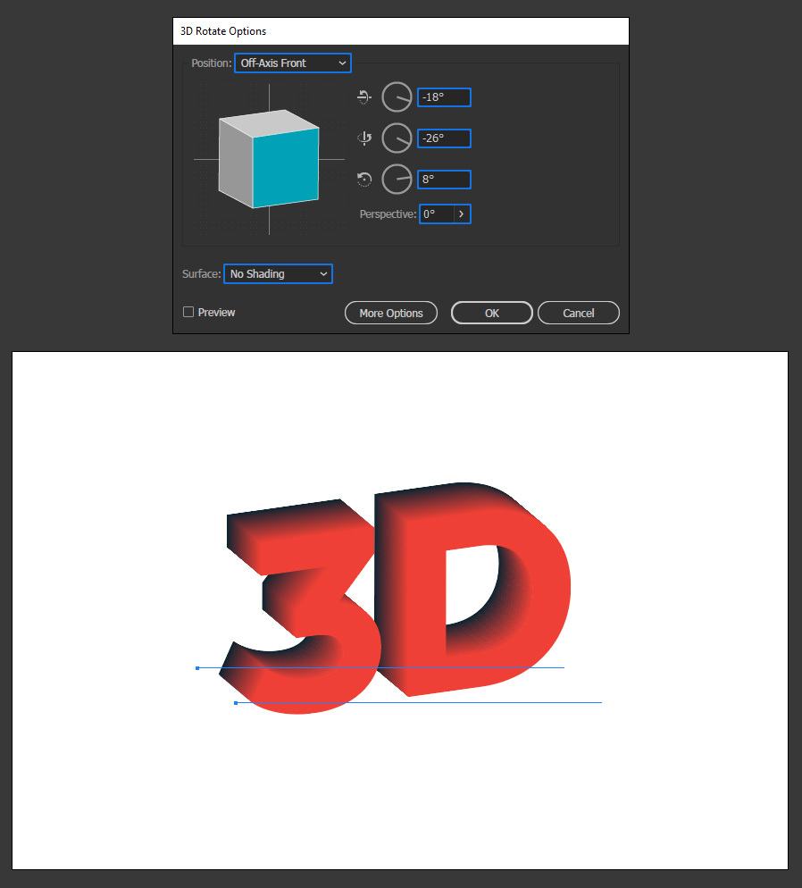Click the X-axis field showing -18°
Screen dimensions: 802x888
click(x=444, y=97)
